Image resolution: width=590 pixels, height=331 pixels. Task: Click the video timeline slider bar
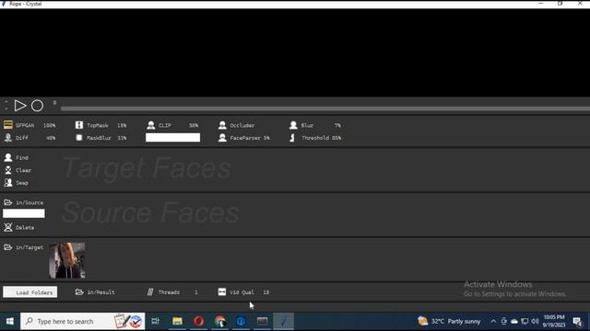coord(325,108)
